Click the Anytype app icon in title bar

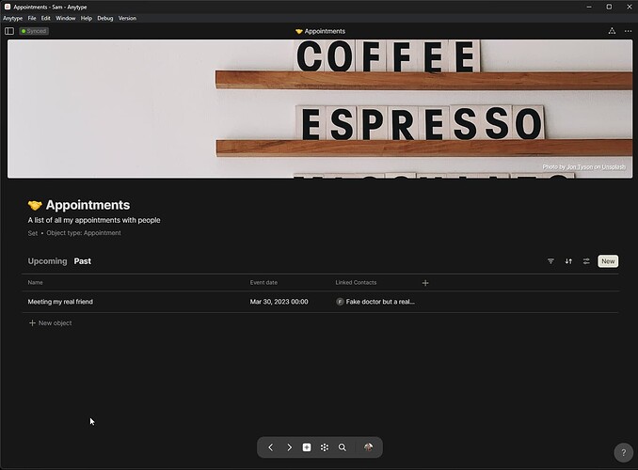pos(7,7)
